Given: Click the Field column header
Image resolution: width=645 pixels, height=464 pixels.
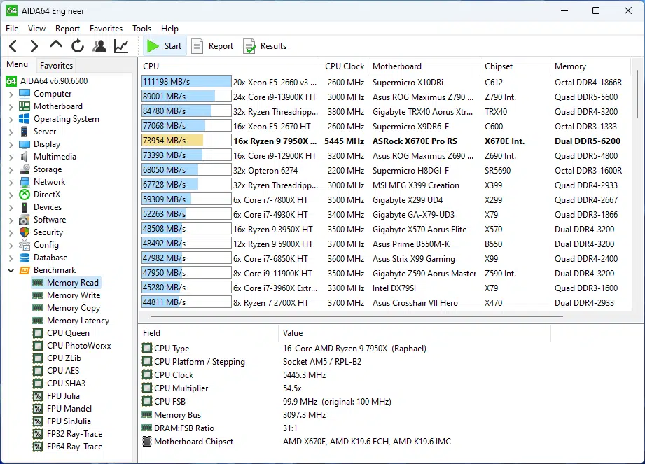Looking at the screenshot, I should click(x=209, y=333).
